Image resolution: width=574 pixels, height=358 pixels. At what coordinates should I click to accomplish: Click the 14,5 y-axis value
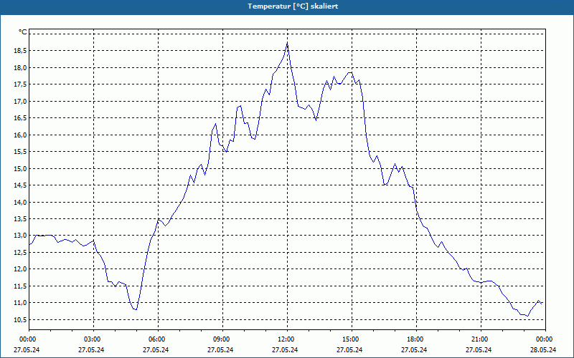pyautogui.click(x=20, y=185)
